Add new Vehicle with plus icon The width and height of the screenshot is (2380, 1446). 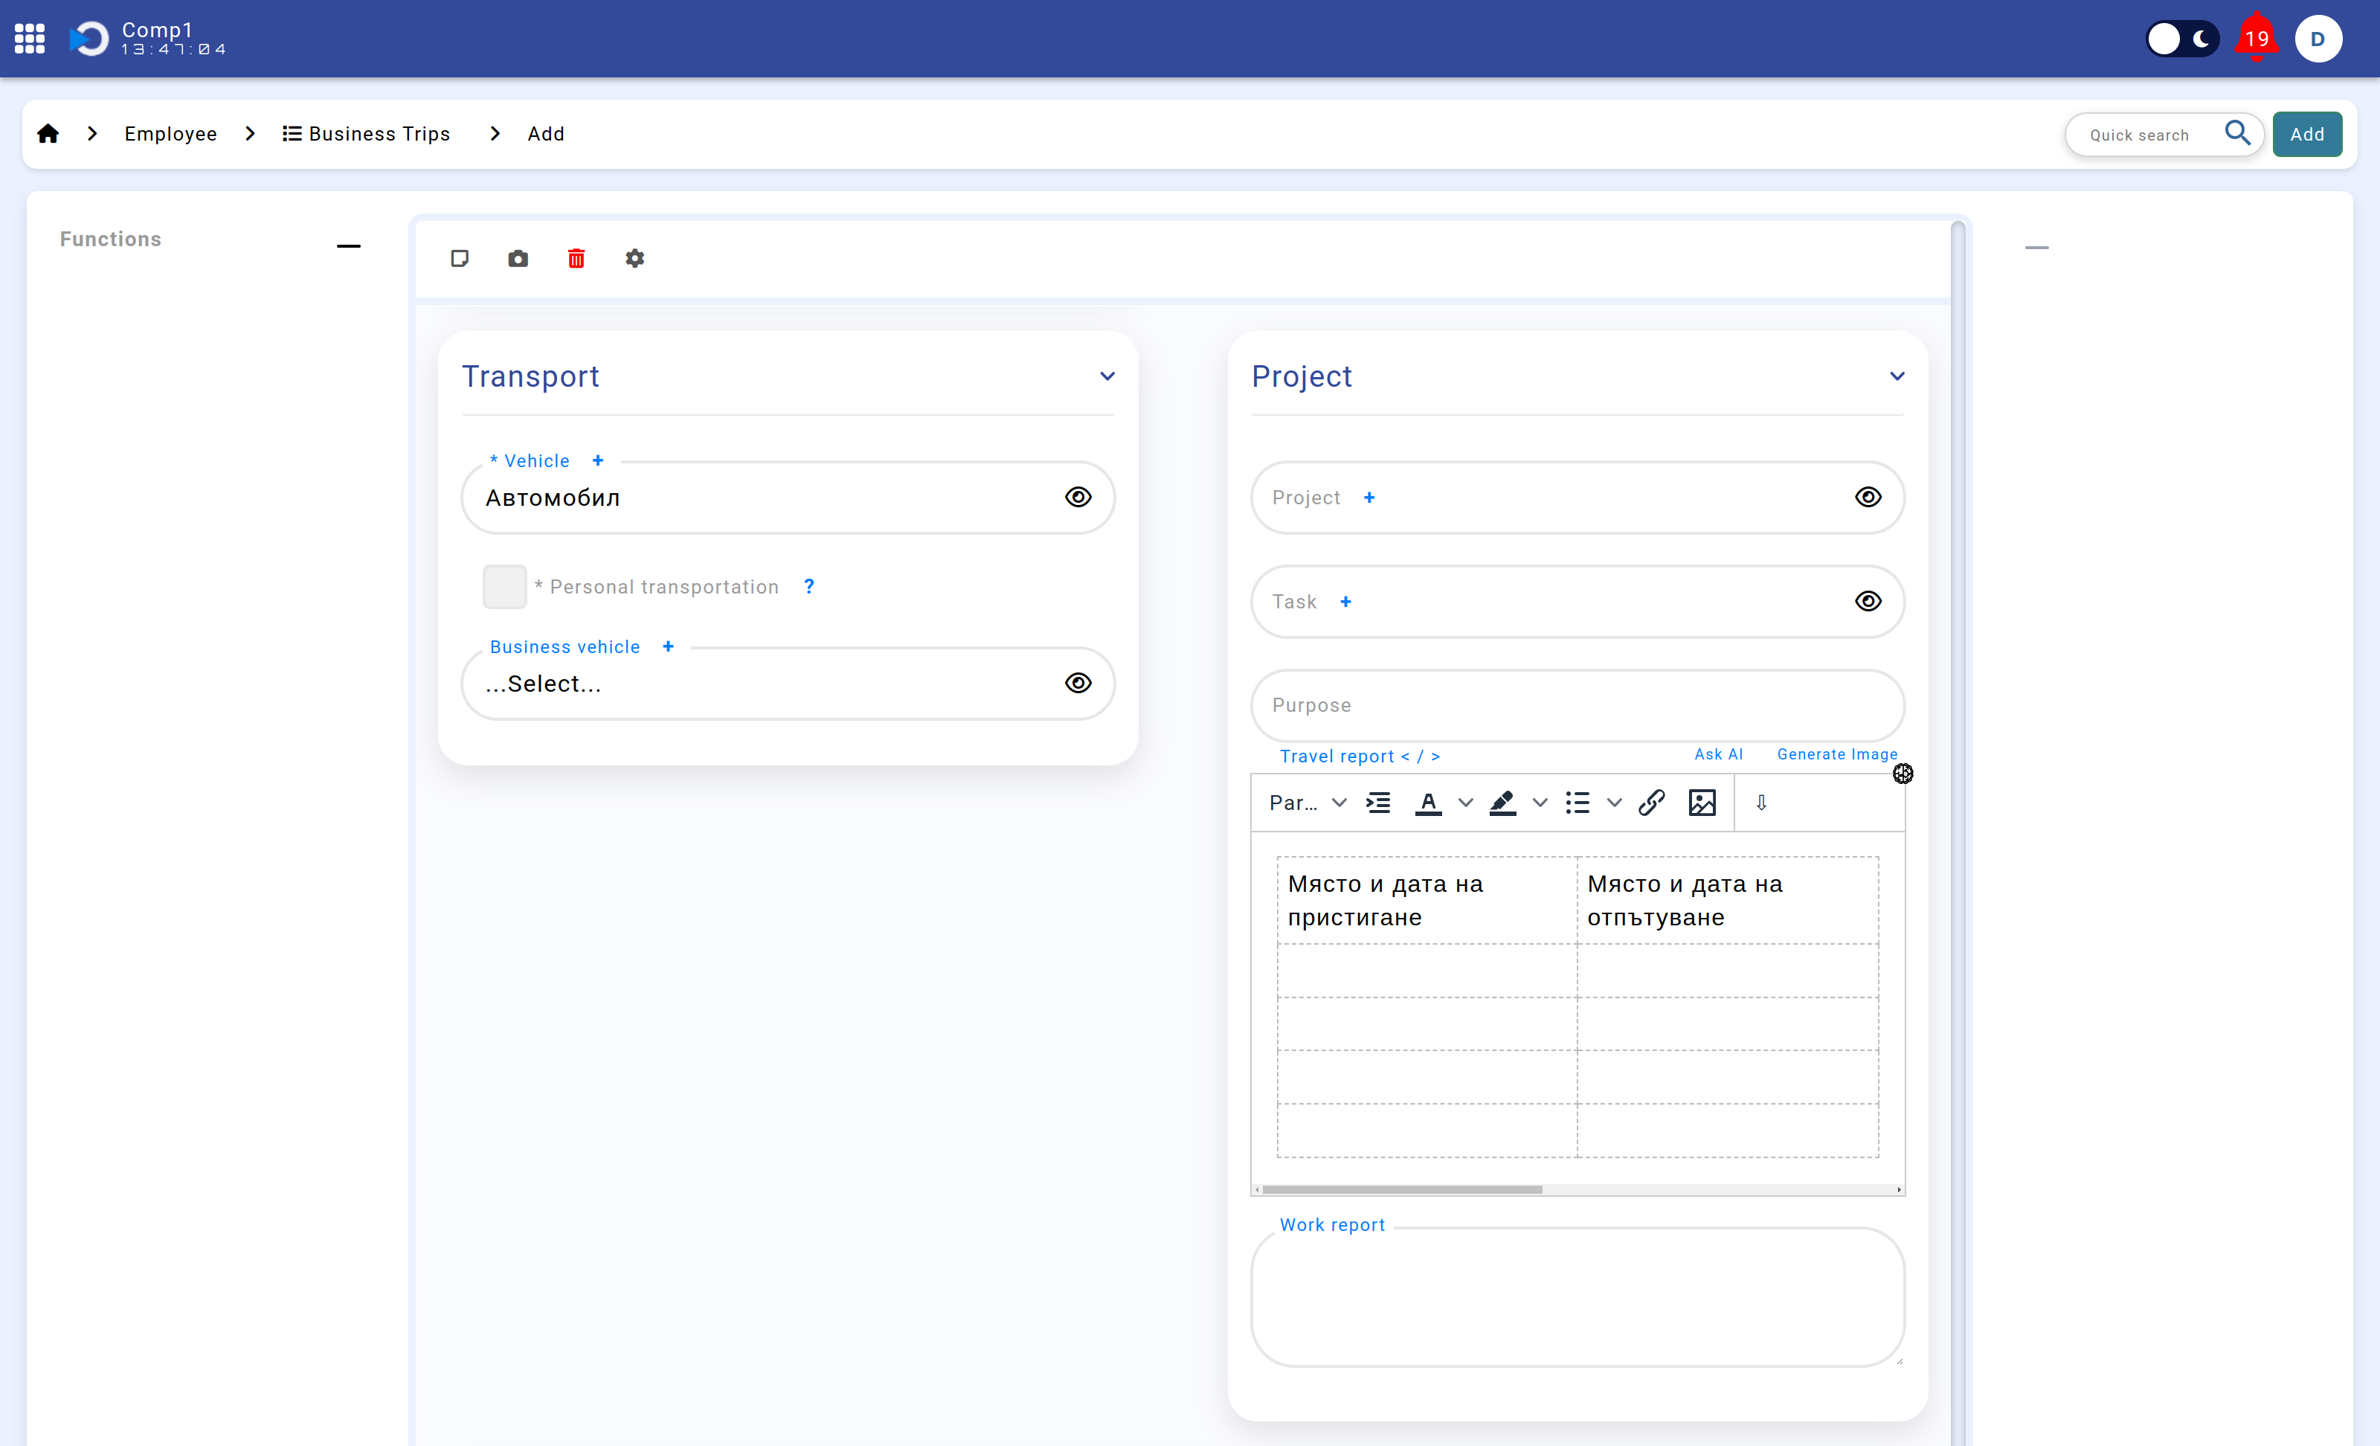click(x=598, y=460)
